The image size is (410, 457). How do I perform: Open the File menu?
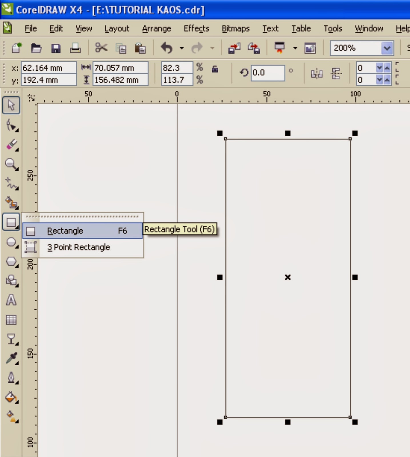point(31,29)
